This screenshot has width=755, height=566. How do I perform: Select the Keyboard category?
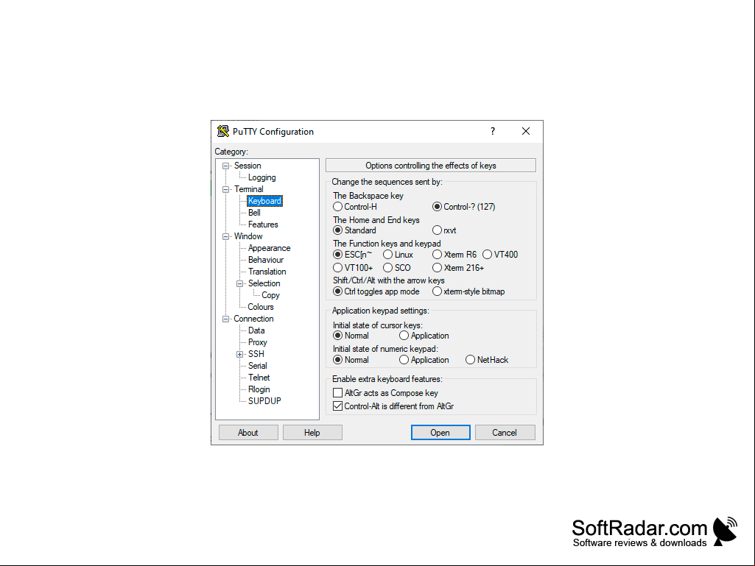(264, 201)
